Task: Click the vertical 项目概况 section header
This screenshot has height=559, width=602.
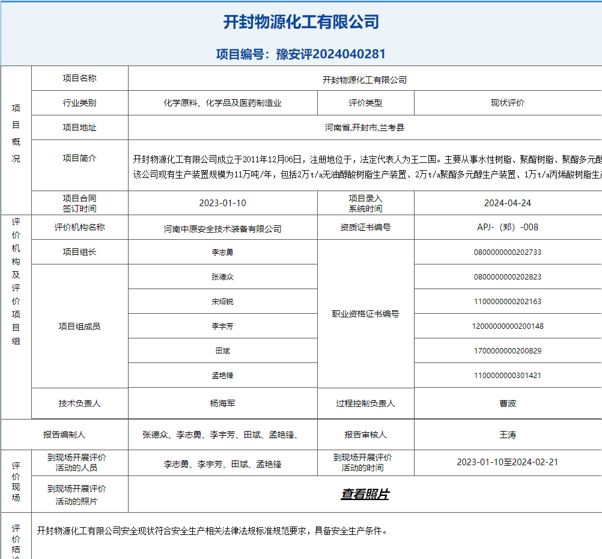Action: (x=16, y=133)
